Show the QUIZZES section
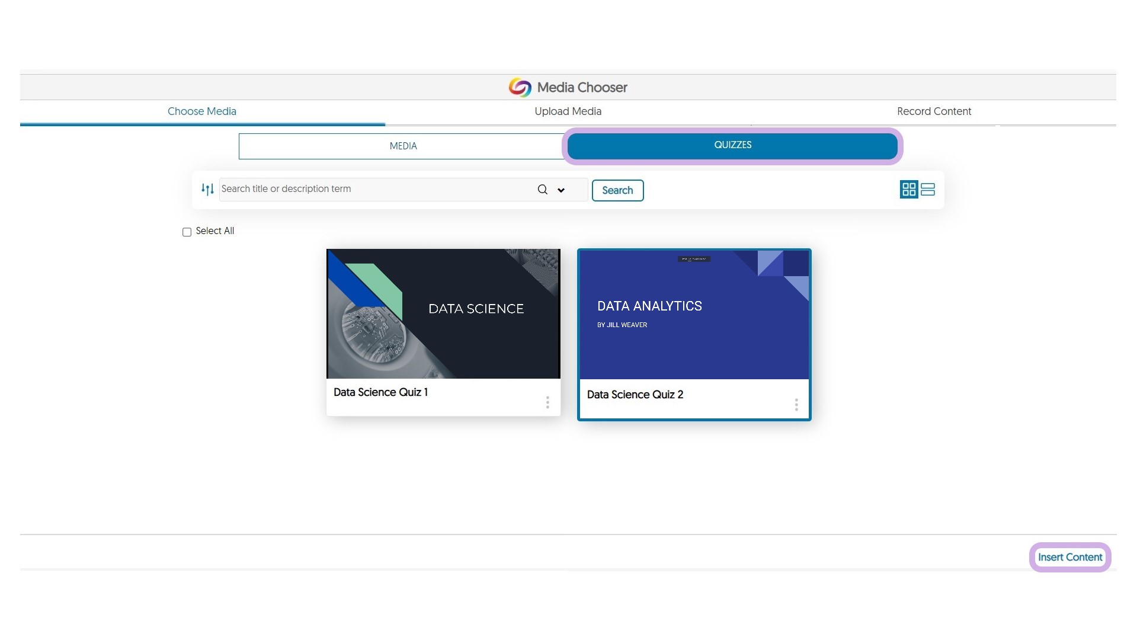 tap(732, 146)
